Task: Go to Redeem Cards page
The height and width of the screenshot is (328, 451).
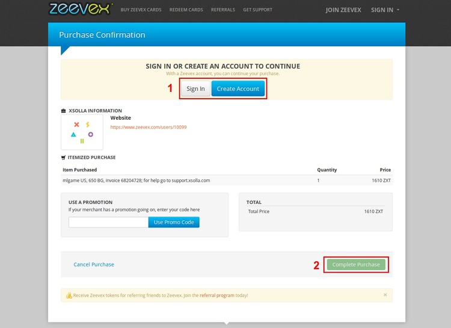Action: [186, 10]
